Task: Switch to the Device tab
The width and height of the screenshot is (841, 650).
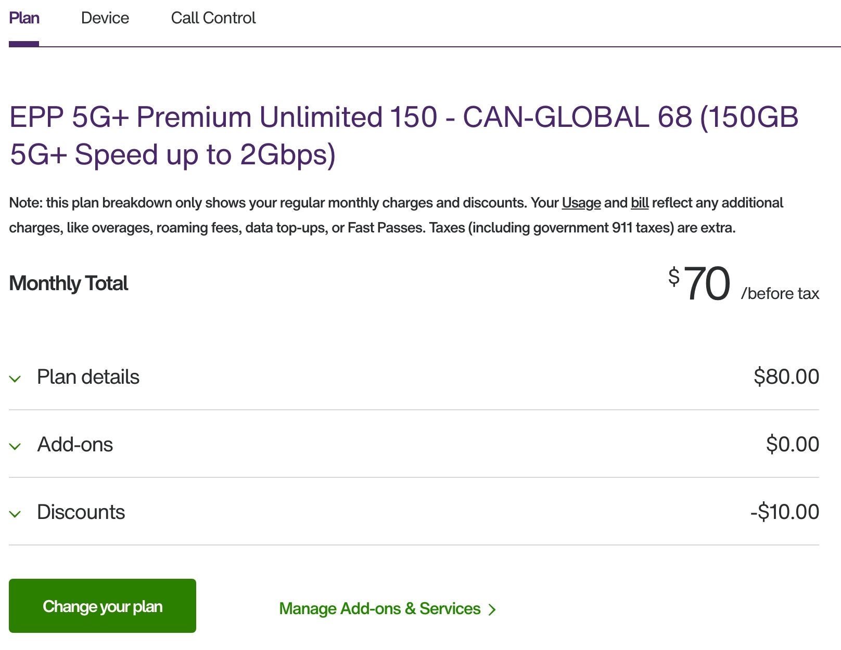Action: [x=105, y=18]
